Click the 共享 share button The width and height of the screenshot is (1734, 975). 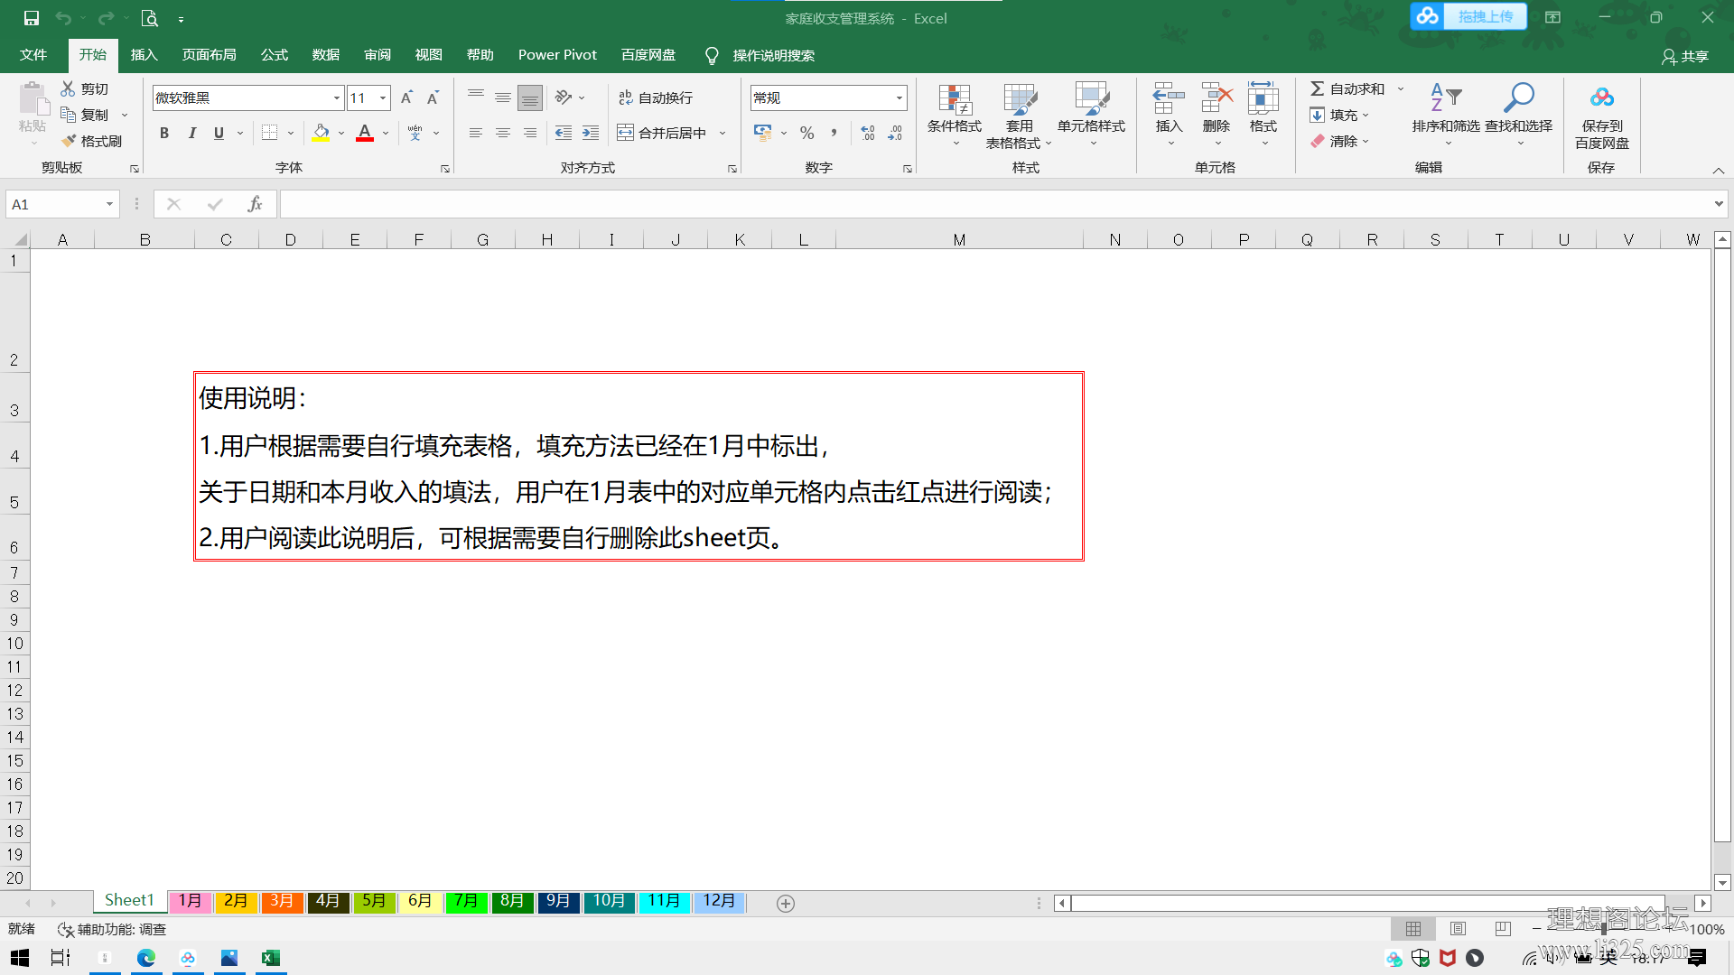point(1685,56)
